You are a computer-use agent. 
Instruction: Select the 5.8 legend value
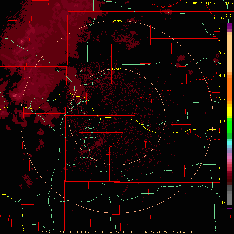(x=222, y=87)
